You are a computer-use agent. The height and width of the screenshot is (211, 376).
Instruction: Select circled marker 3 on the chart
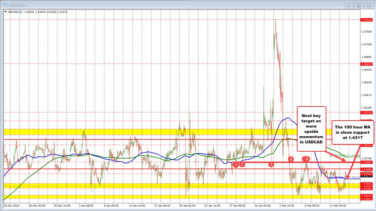click(x=271, y=164)
